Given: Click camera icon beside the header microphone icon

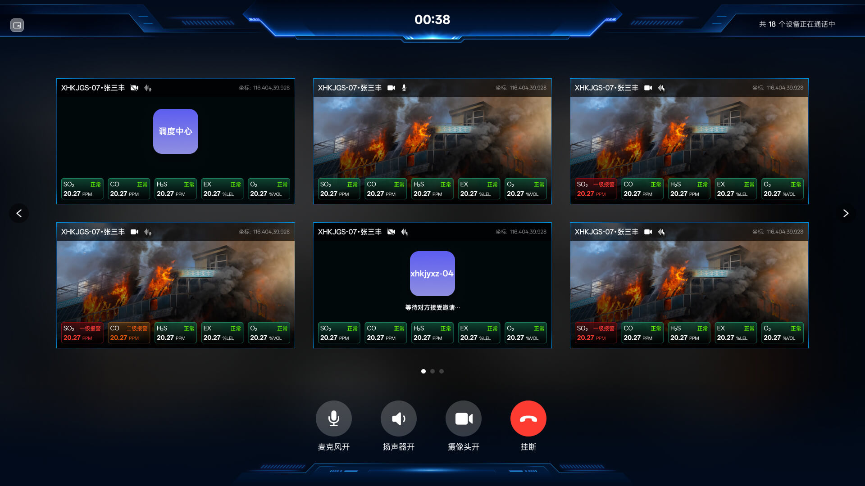Looking at the screenshot, I should [391, 88].
